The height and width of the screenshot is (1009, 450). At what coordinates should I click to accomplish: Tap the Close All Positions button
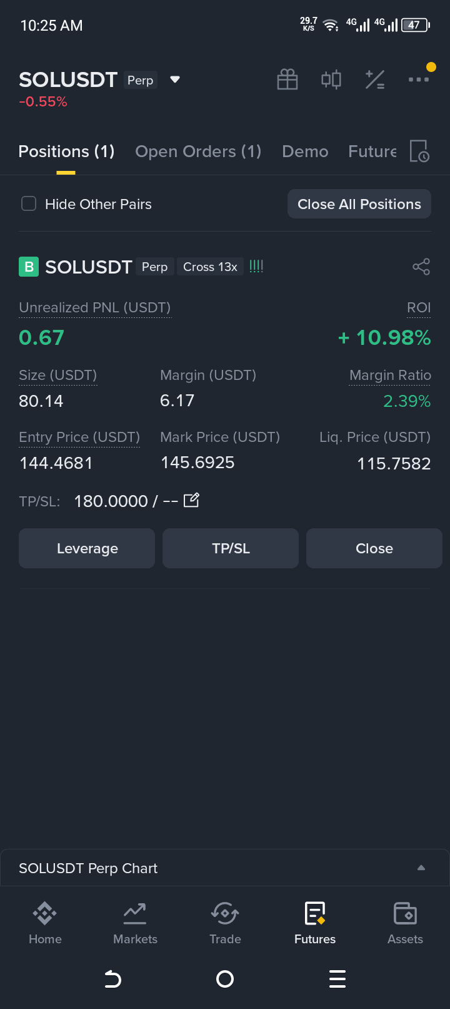click(359, 204)
